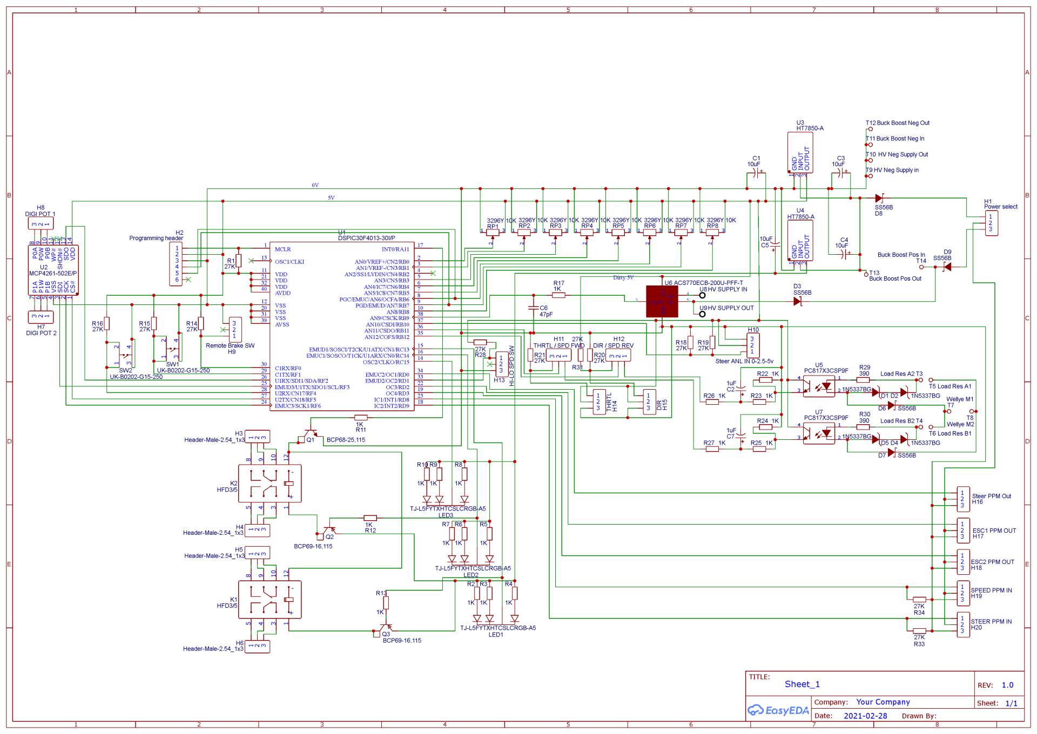The width and height of the screenshot is (1037, 734).
Task: Click the H1 Power select header
Action: 991,223
